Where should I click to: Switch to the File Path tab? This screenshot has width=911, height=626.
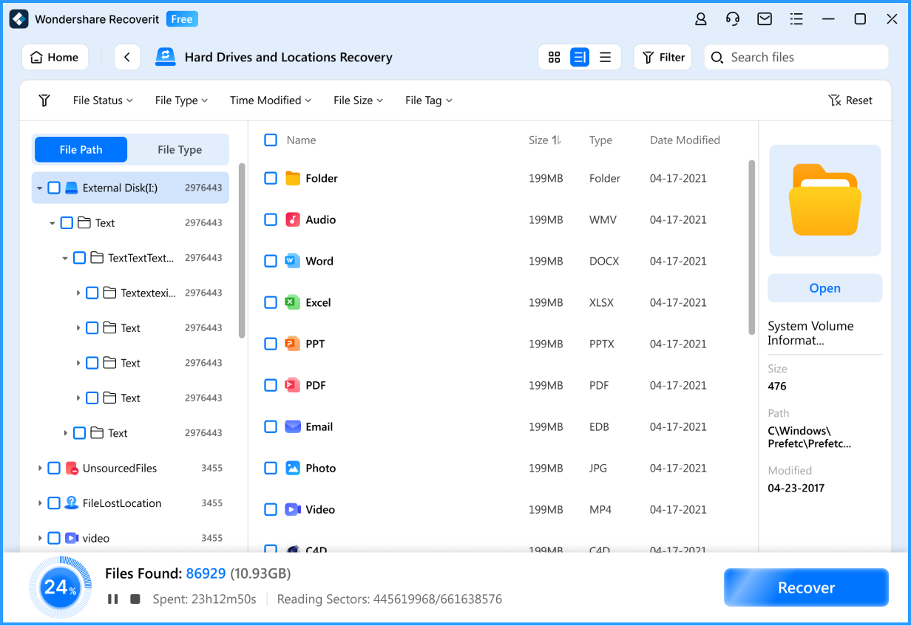pyautogui.click(x=81, y=149)
